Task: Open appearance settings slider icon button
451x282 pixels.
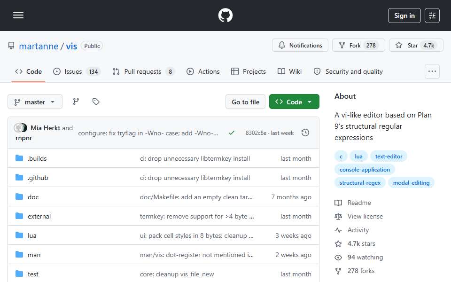Action: tap(432, 16)
